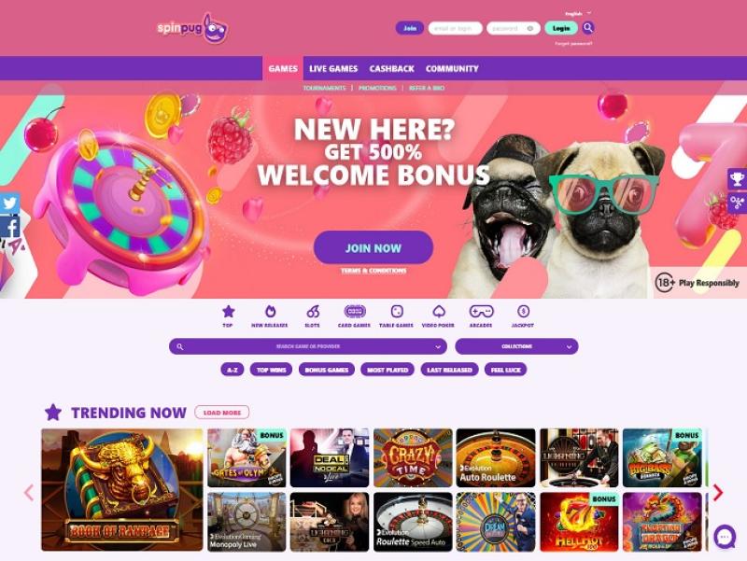Select the New Releases flame icon
The height and width of the screenshot is (561, 747).
coord(270,312)
